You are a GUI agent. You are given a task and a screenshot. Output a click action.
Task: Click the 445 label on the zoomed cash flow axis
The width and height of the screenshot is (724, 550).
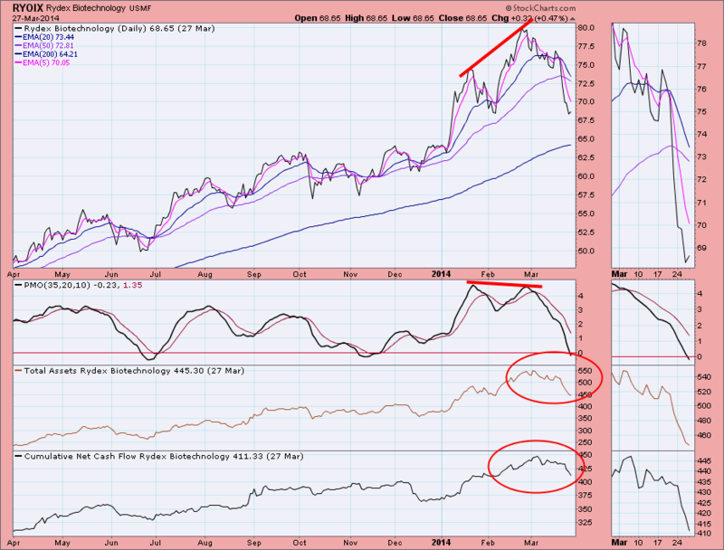[704, 461]
